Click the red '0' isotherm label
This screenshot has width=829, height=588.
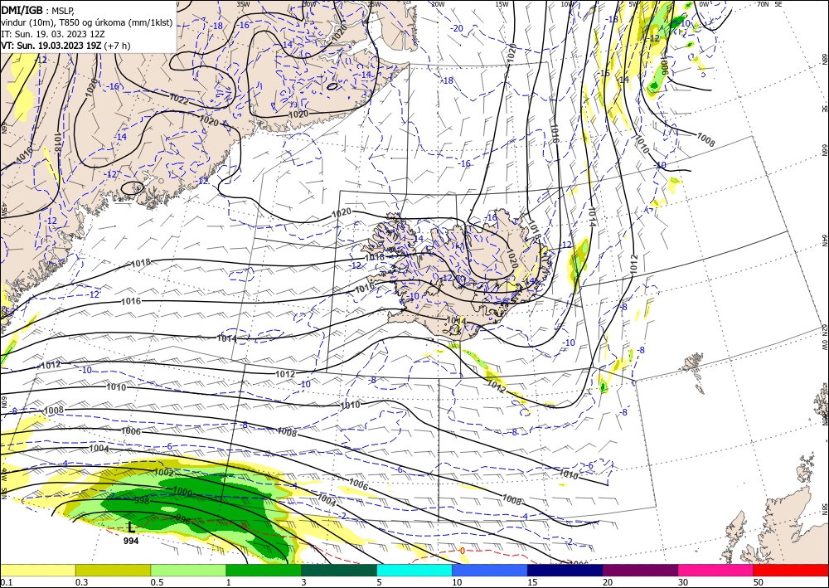(462, 551)
